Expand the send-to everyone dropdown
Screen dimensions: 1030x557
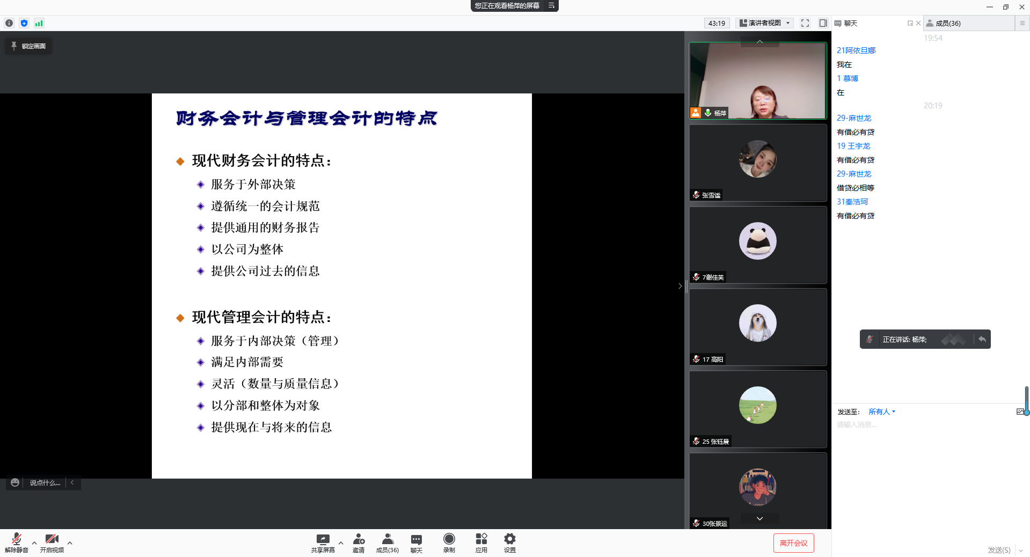point(881,412)
